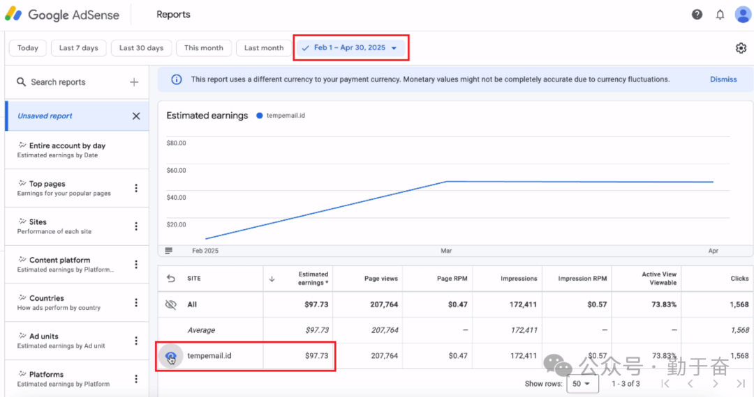
Task: Open the Countries three-dot menu
Action: tap(136, 302)
